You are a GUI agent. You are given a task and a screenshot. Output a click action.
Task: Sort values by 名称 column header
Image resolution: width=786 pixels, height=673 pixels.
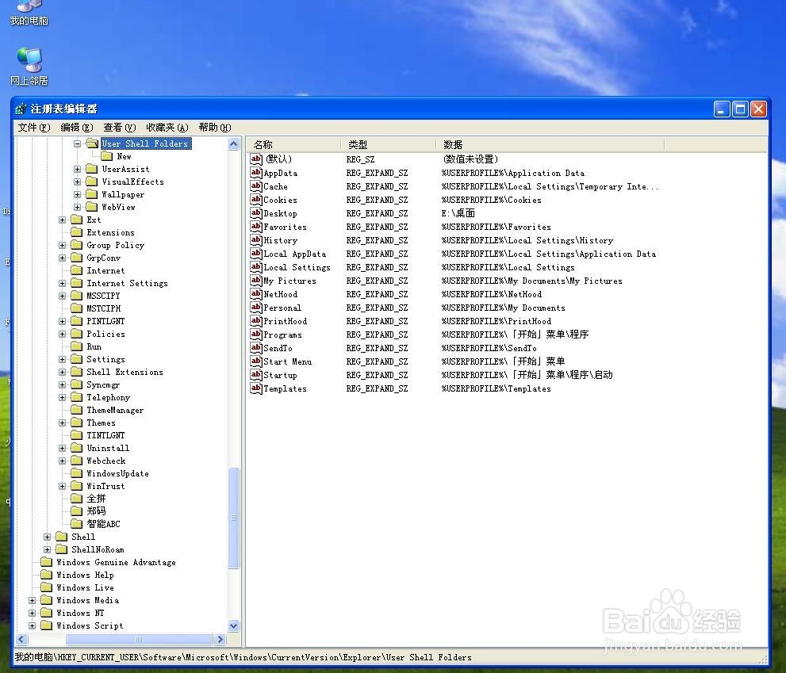(293, 145)
